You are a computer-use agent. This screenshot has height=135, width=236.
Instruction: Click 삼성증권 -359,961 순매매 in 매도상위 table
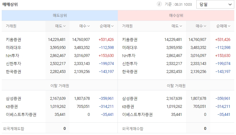pos(106,98)
